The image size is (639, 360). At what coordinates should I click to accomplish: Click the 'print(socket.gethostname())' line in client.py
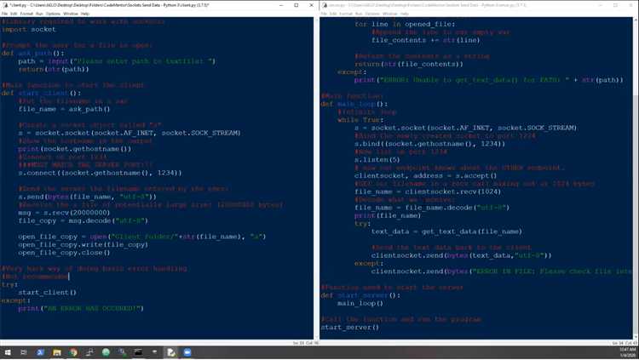(x=75, y=149)
